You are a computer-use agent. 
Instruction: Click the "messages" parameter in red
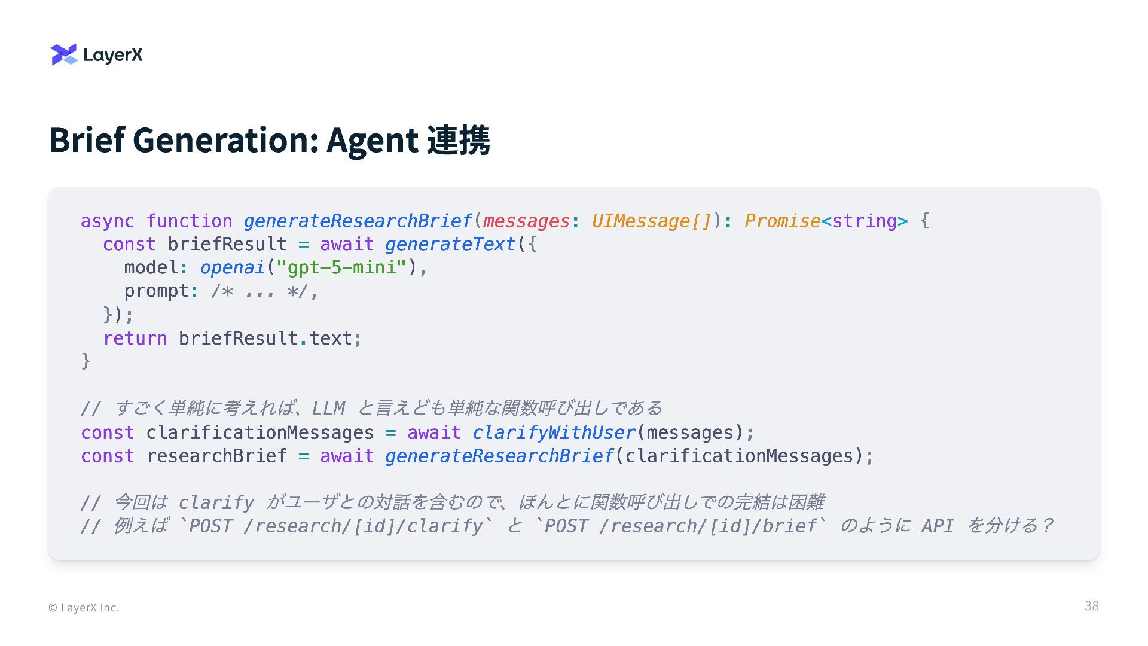(526, 221)
